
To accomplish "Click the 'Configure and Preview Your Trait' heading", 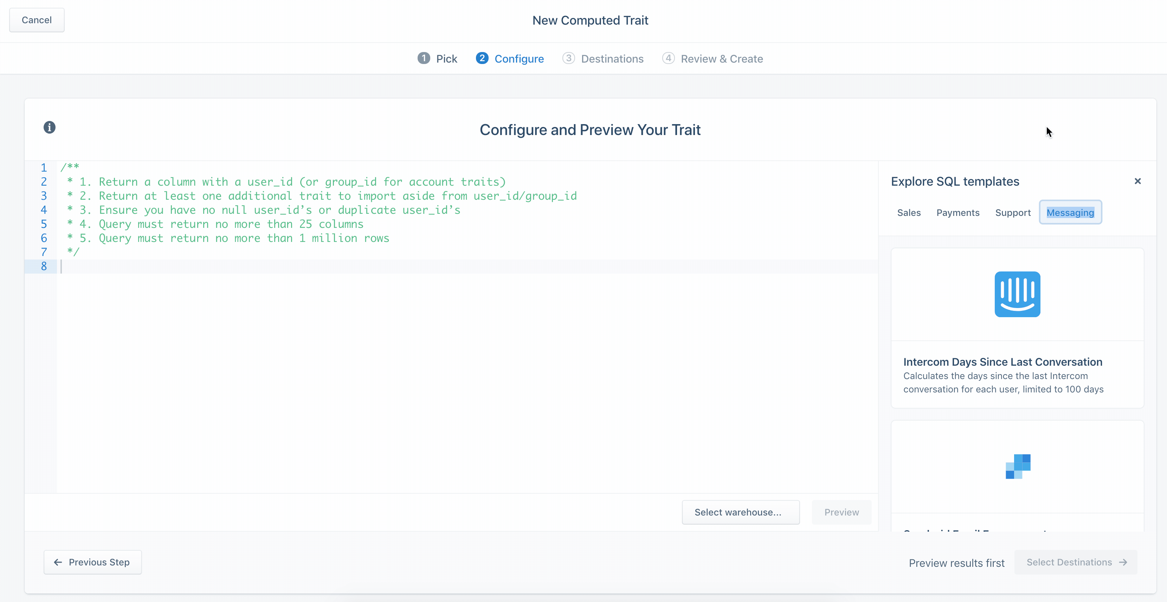I will [x=590, y=130].
